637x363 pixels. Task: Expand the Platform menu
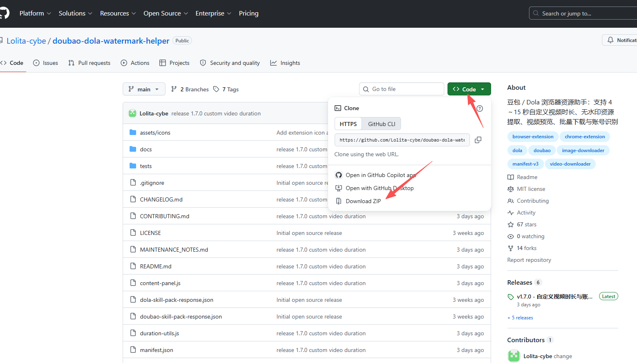click(x=35, y=13)
